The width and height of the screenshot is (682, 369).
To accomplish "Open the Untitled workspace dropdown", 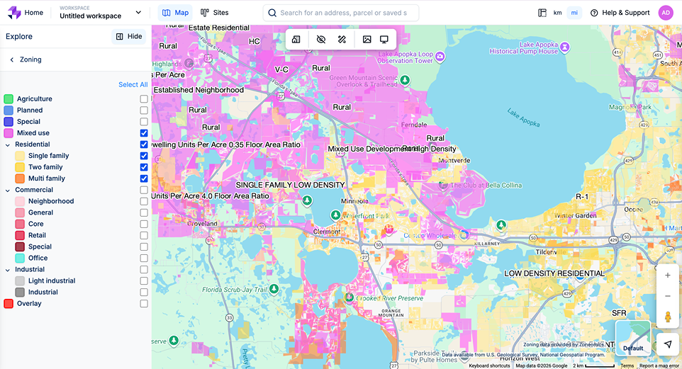I will 138,13.
